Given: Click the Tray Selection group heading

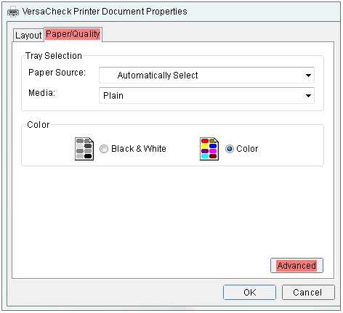Looking at the screenshot, I should (x=54, y=56).
